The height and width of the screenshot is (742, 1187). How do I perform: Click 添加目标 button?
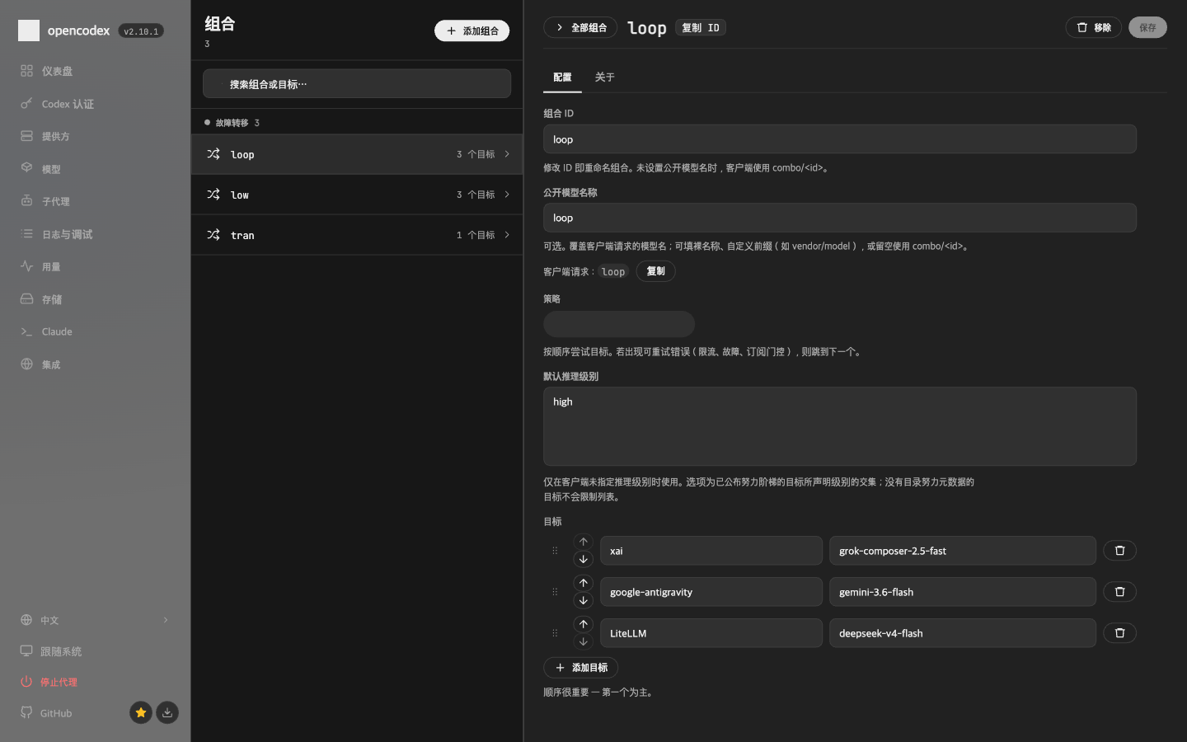tap(580, 668)
